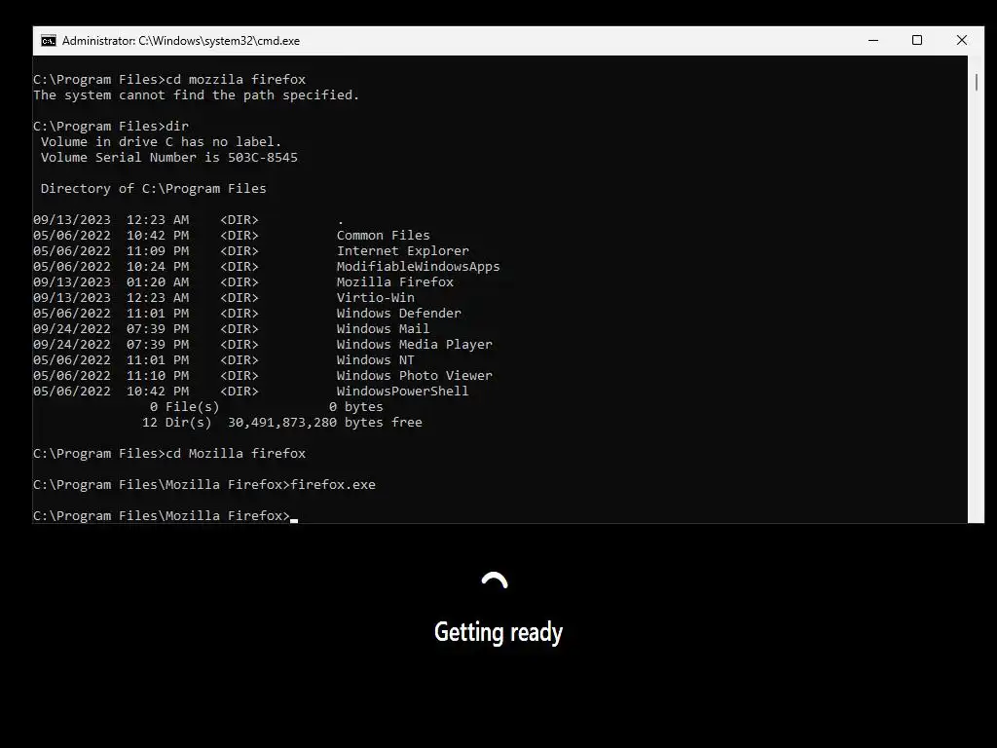Click the '30,491,873,280 bytes free' text
The width and height of the screenshot is (997, 748).
[x=325, y=423]
